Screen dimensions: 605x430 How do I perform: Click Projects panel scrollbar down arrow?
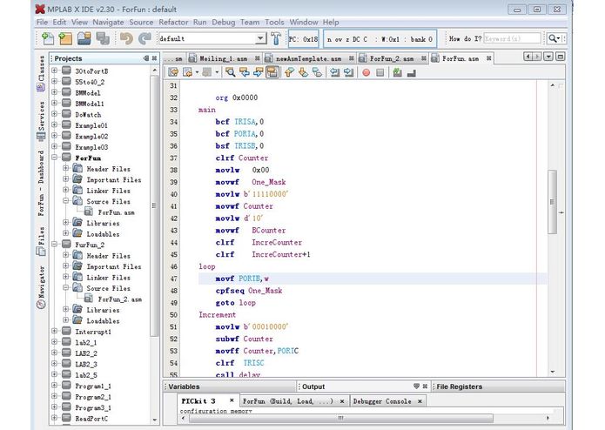coord(155,420)
